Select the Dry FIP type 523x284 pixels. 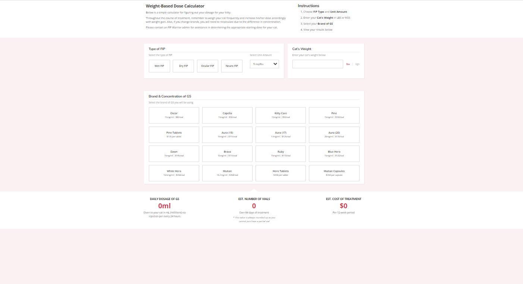(184, 66)
